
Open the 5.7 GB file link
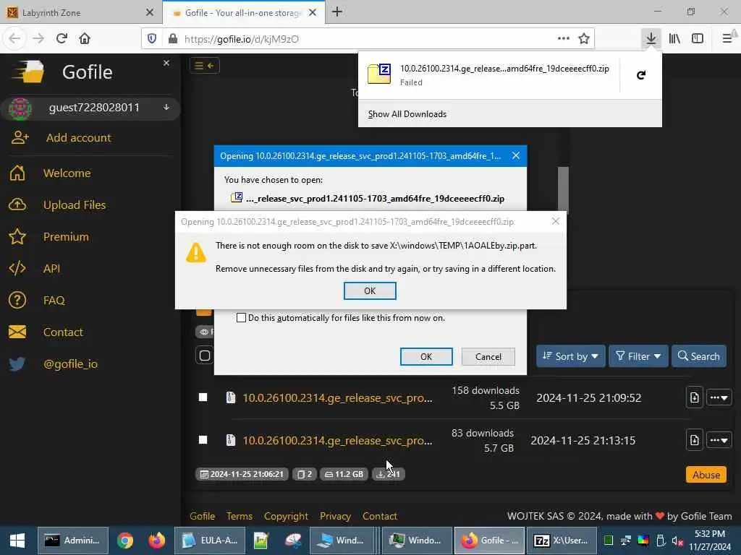tap(337, 440)
